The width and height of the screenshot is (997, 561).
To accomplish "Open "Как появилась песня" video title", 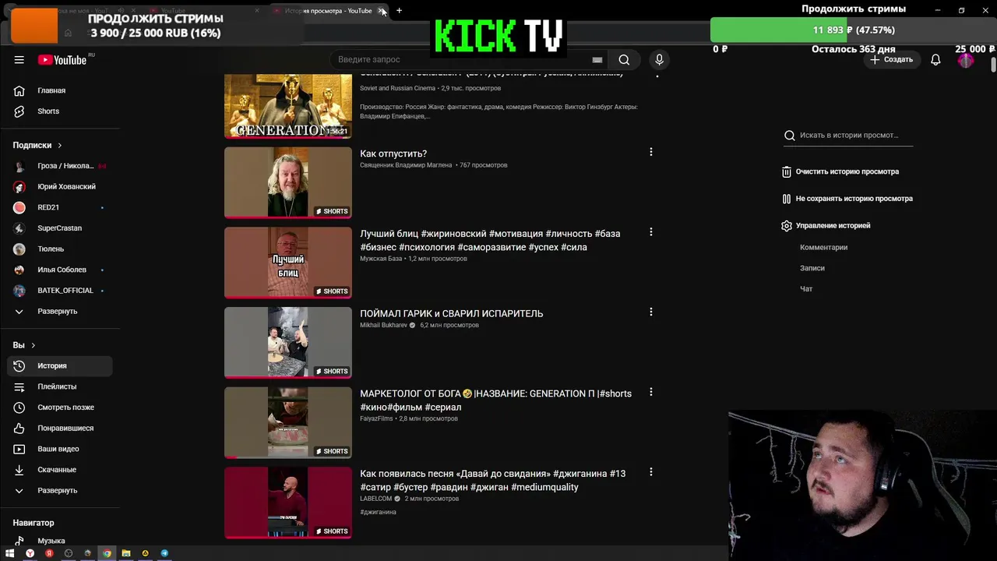I will 492,481.
